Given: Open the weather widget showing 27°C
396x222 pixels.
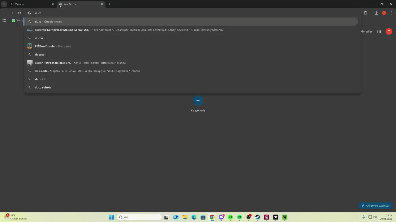Looking at the screenshot, I should [16, 217].
